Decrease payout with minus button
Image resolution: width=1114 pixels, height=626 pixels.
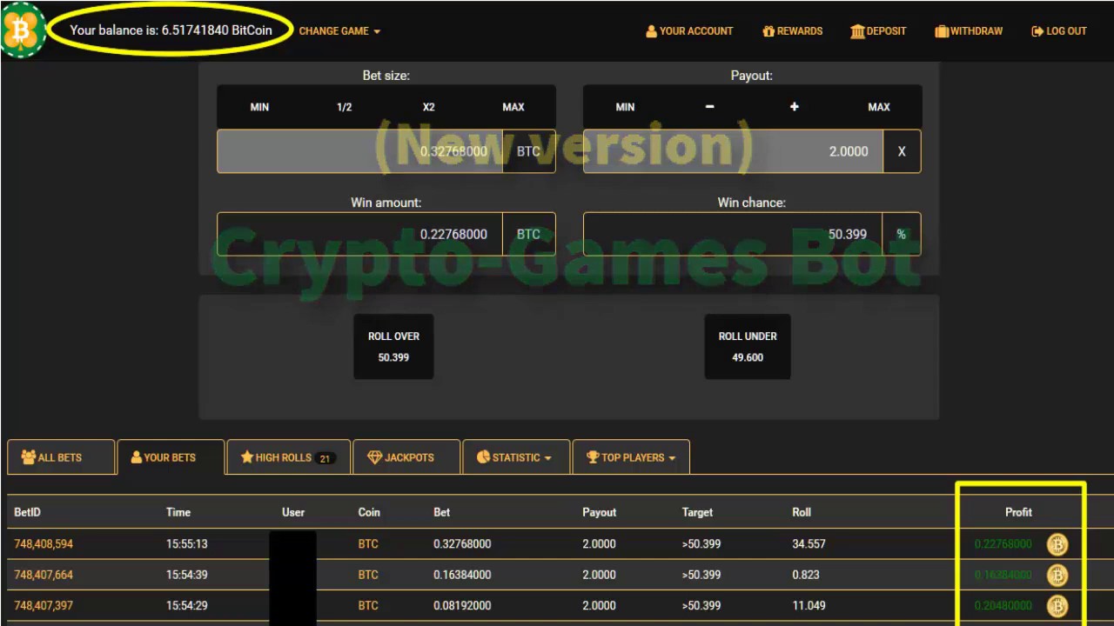click(709, 107)
